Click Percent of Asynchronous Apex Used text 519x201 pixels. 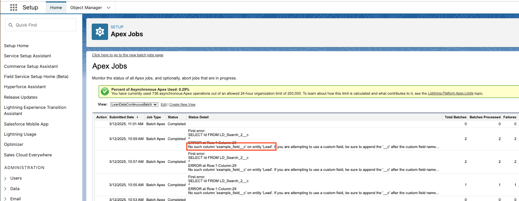click(x=150, y=89)
